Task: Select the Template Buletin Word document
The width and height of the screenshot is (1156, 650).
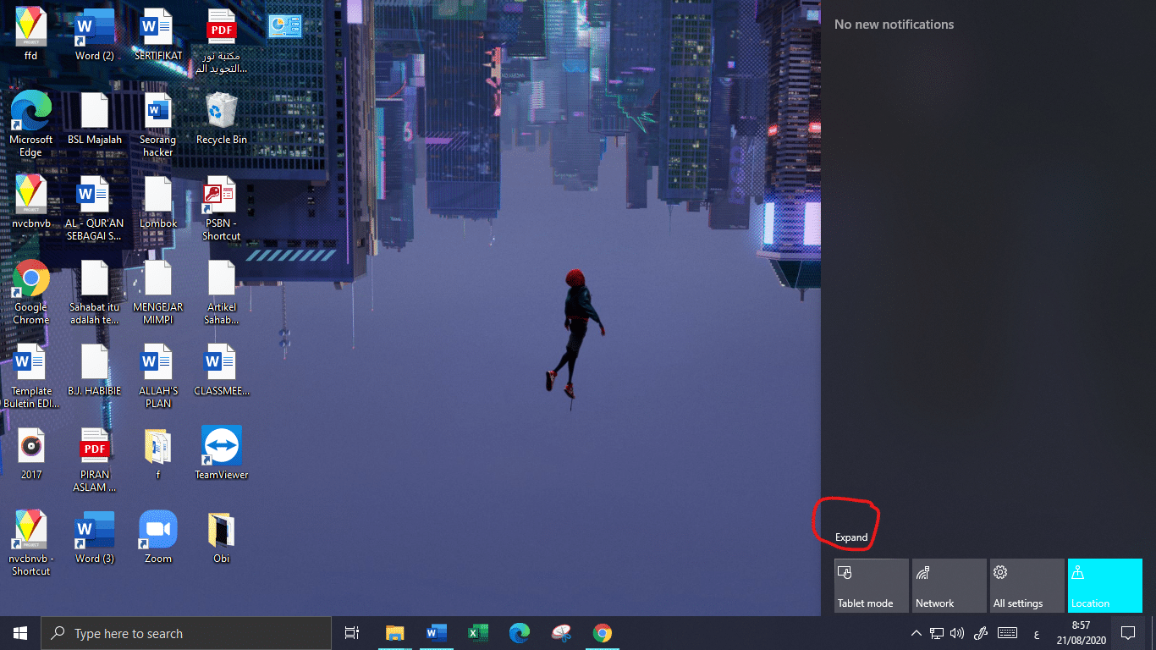Action: [31, 376]
